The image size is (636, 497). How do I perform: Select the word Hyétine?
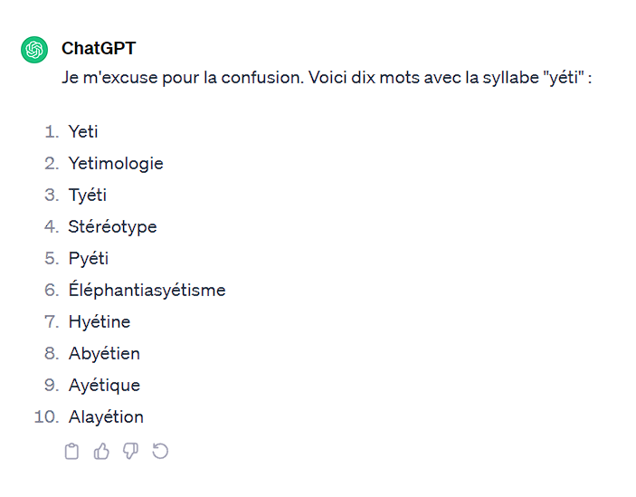(x=100, y=322)
